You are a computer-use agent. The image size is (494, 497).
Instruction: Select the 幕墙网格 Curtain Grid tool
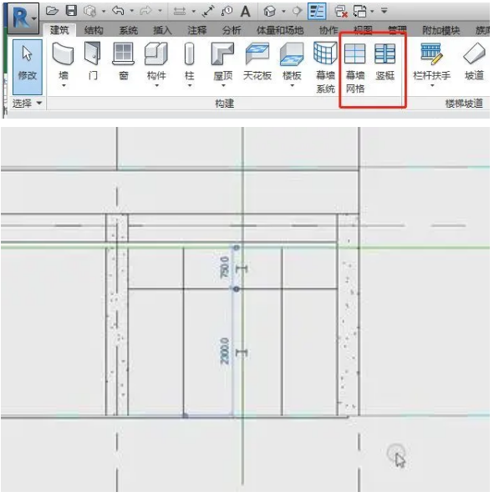click(x=355, y=68)
